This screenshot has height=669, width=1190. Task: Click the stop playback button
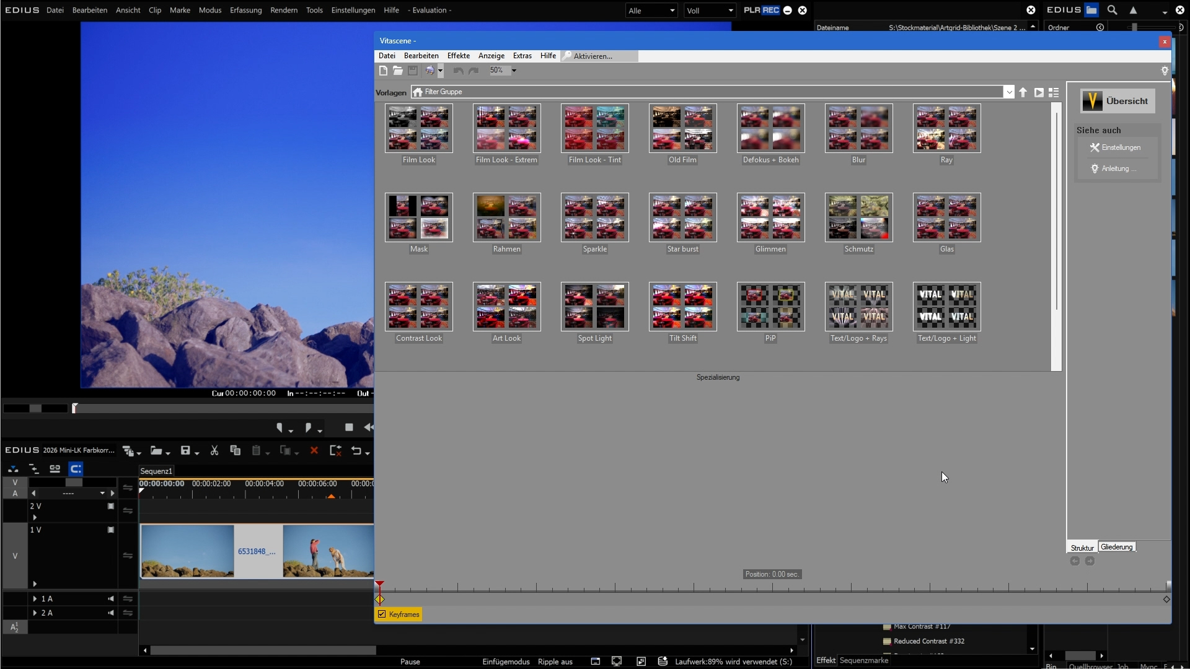click(349, 427)
